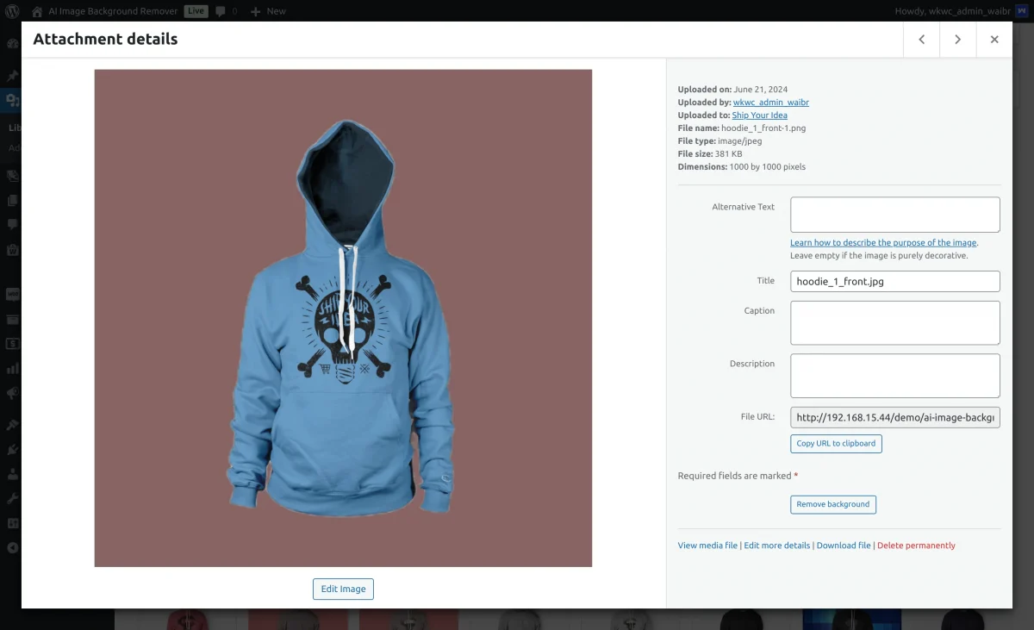
Task: Click the Edit Image button
Action: 343,589
